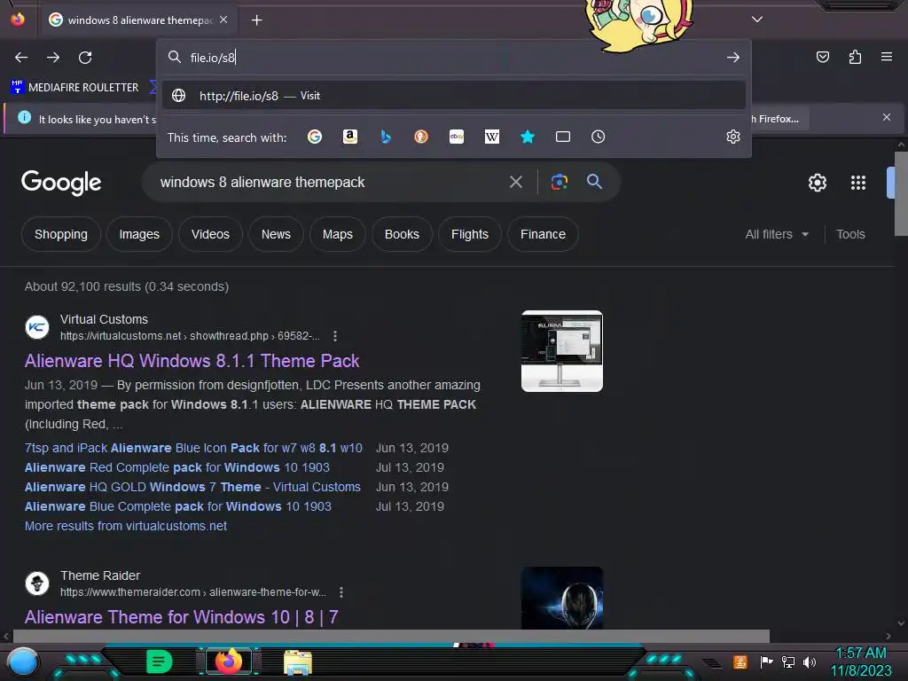
Task: Reload the current page
Action: point(85,58)
